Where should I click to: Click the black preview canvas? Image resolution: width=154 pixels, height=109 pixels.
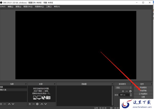tap(76, 45)
